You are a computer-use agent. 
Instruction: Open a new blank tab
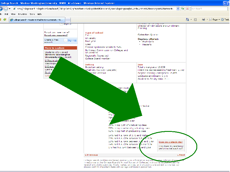click(x=68, y=20)
